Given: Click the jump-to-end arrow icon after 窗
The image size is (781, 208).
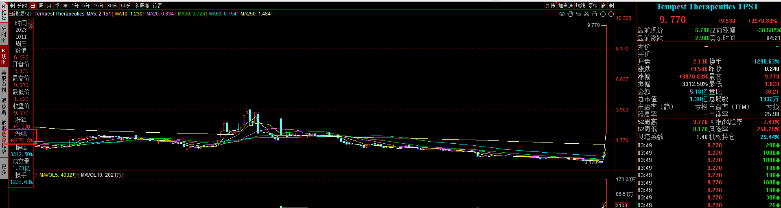Looking at the screenshot, I should [x=611, y=6].
